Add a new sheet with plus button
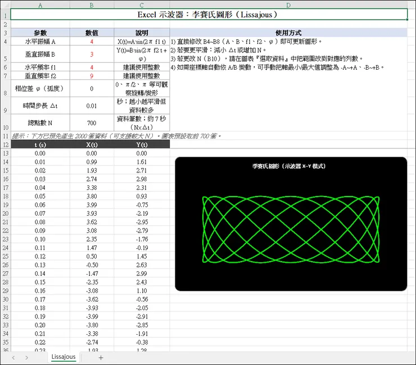The image size is (416, 365). point(101,358)
